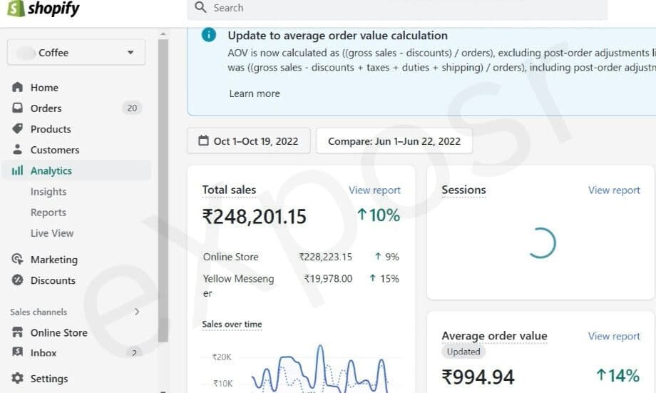Screen dimensions: 656x393
Task: Click the sidebar vertical scrollbar
Action: pyautogui.click(x=163, y=190)
